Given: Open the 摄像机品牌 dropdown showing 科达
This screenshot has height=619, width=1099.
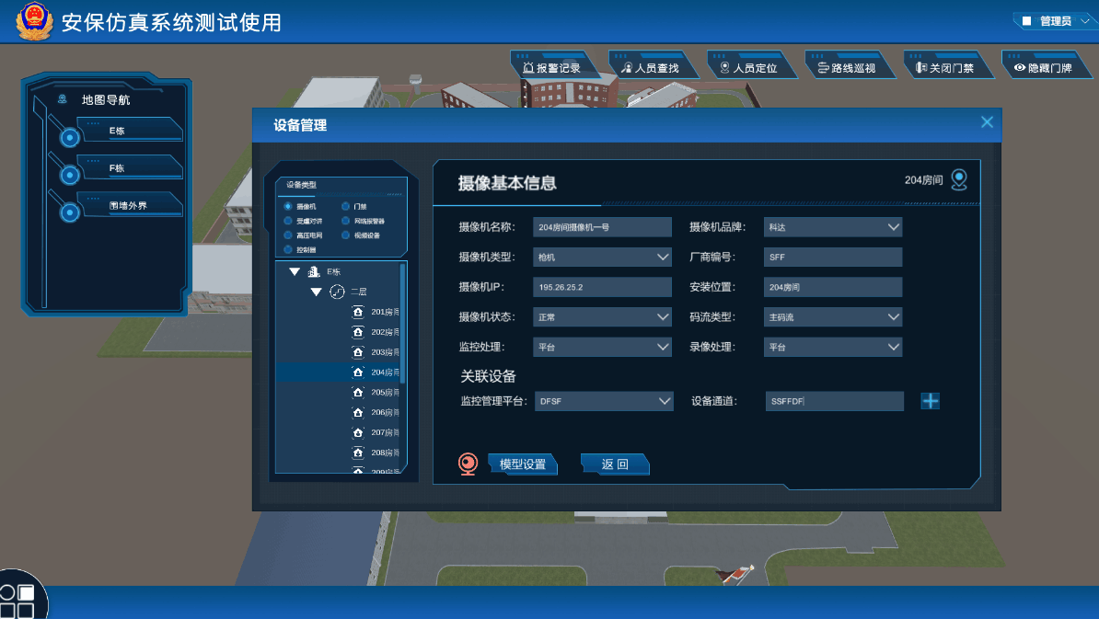Looking at the screenshot, I should pyautogui.click(x=833, y=227).
